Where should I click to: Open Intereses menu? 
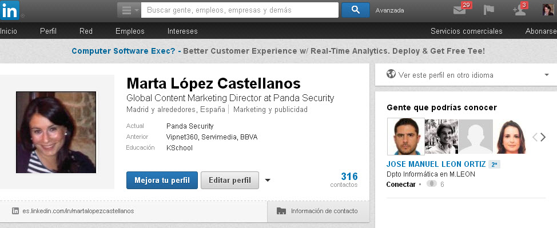(x=182, y=31)
